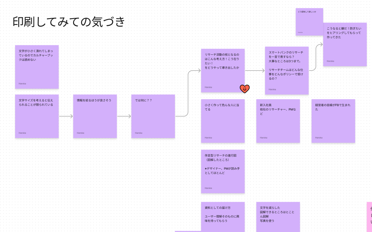Image resolution: width=372 pixels, height=232 pixels.
Task: Select the sticky note では何に？？
Action: tap(153, 116)
